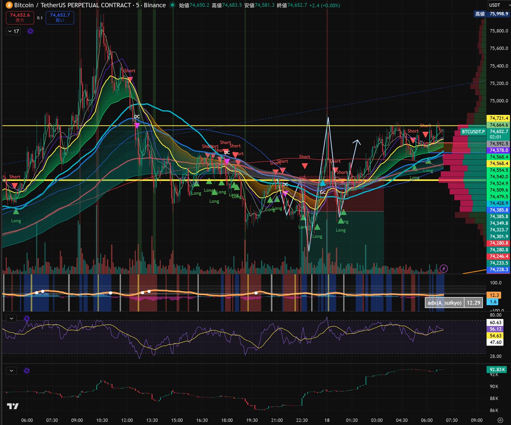Screen dimensions: 511x425
Task: Collapse the indicator legend showing 17
Action: coord(13,31)
